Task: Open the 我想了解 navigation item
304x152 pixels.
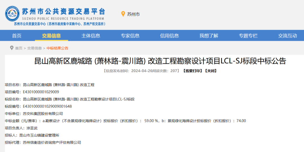Action: pos(209,36)
